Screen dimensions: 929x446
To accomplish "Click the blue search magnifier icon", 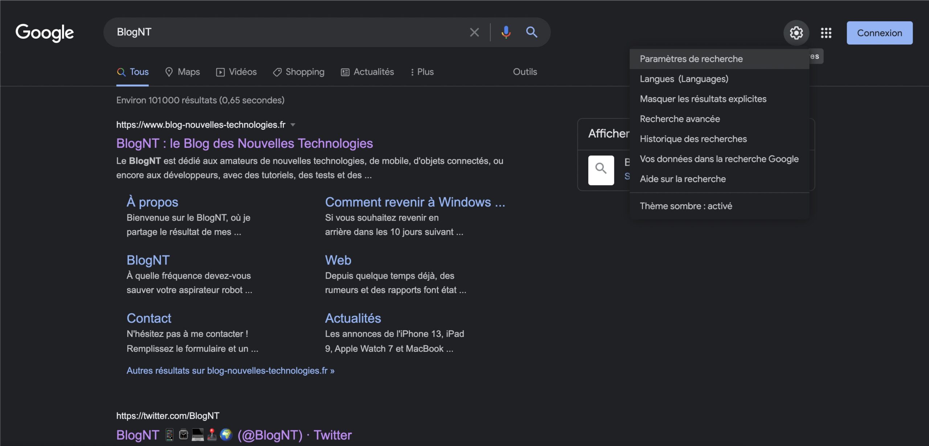I will pyautogui.click(x=532, y=32).
